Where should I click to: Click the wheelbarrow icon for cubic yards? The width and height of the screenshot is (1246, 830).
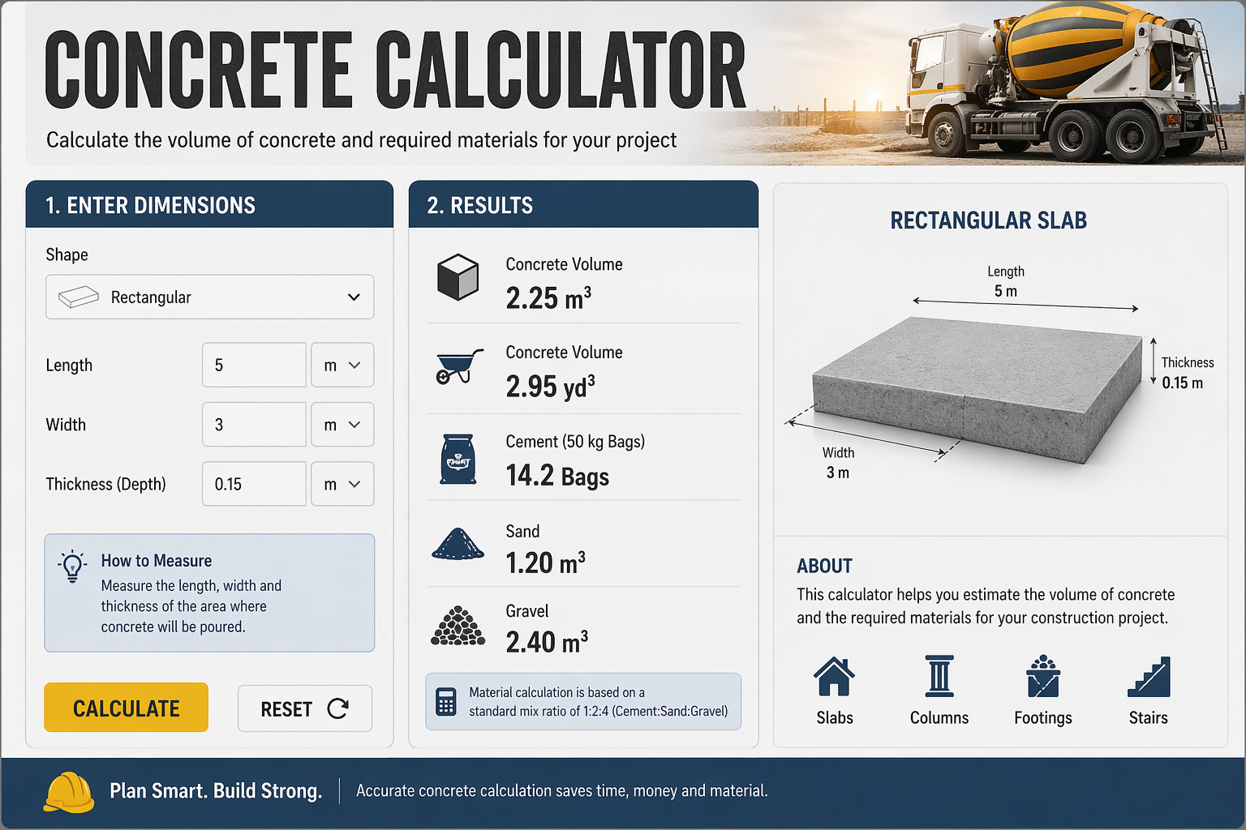tap(459, 367)
